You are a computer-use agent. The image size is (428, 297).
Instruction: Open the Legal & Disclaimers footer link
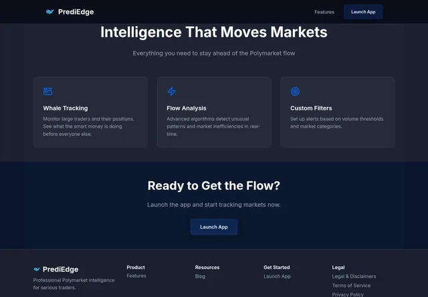pos(354,276)
